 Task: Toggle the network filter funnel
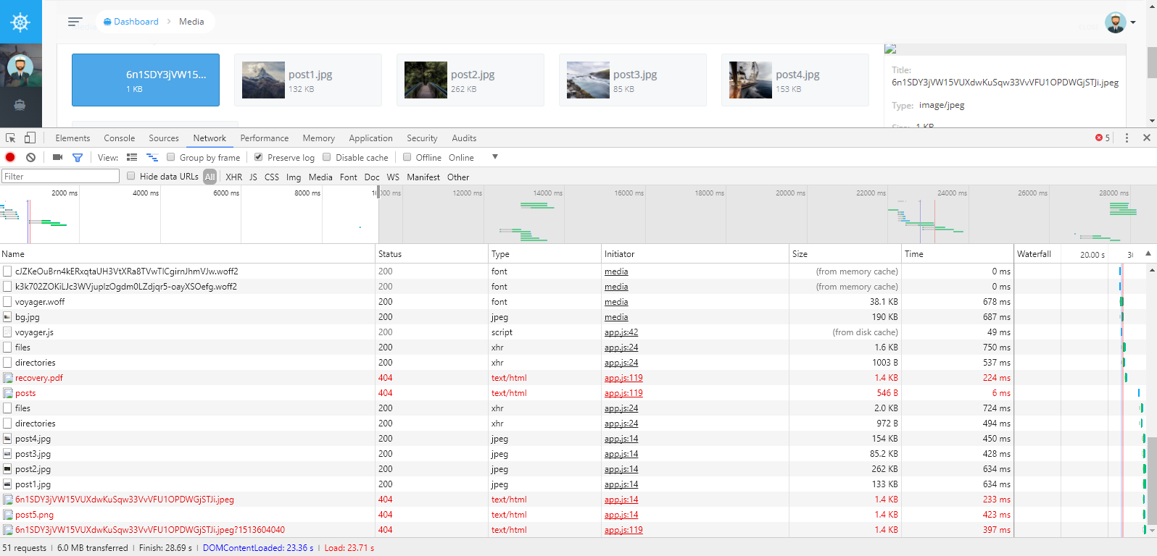coord(78,157)
